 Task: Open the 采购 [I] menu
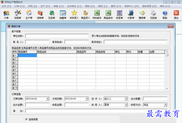coord(32,6)
